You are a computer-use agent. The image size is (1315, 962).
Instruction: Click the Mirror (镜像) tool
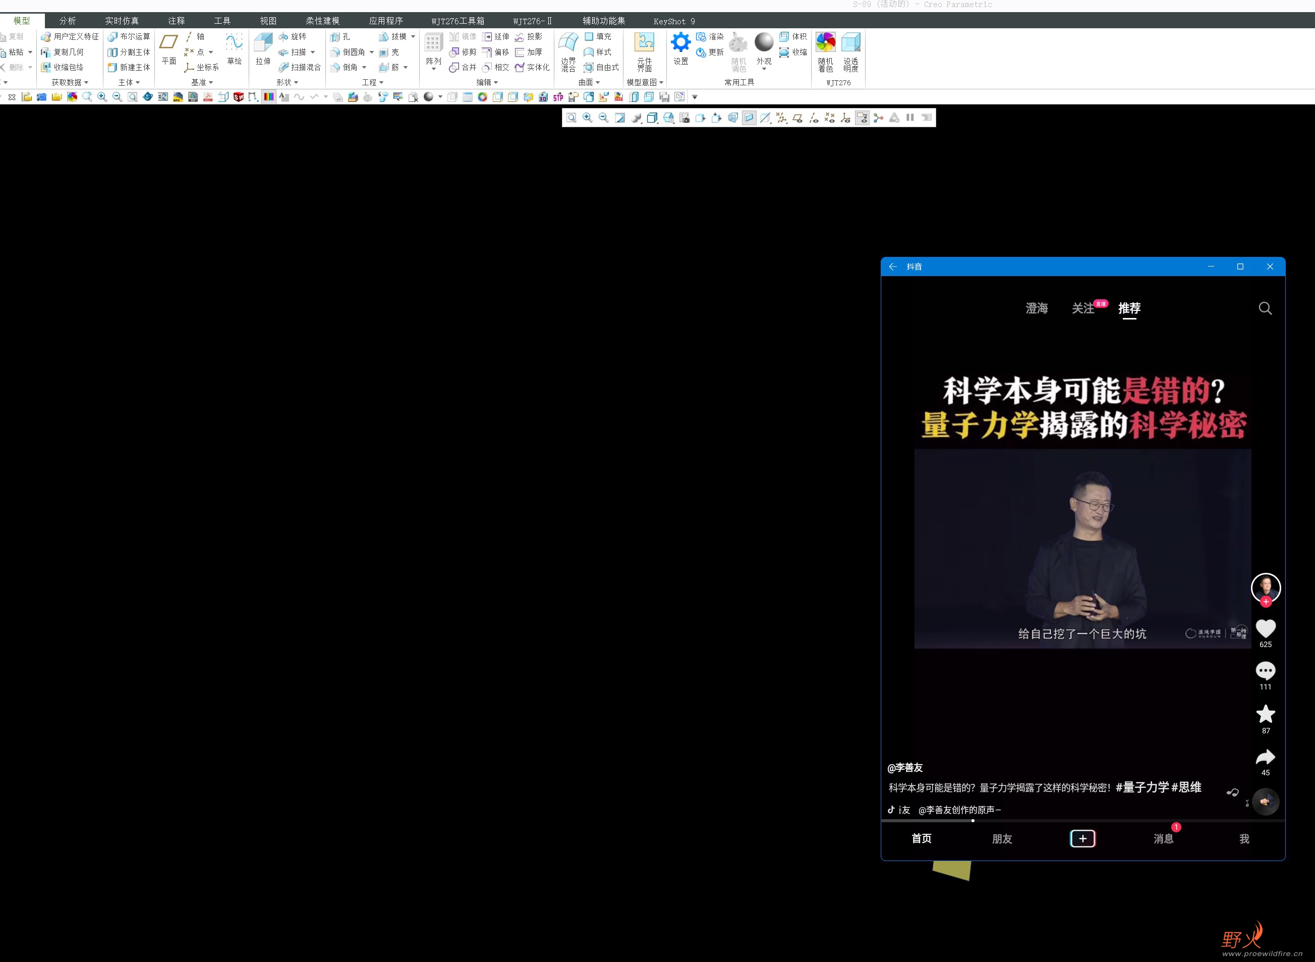coord(463,37)
